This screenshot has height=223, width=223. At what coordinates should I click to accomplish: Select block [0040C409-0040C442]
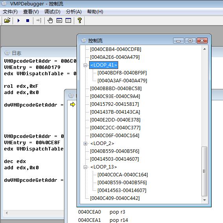tap(115, 198)
